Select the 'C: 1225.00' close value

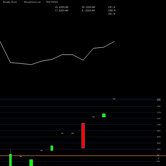click(x=62, y=11)
